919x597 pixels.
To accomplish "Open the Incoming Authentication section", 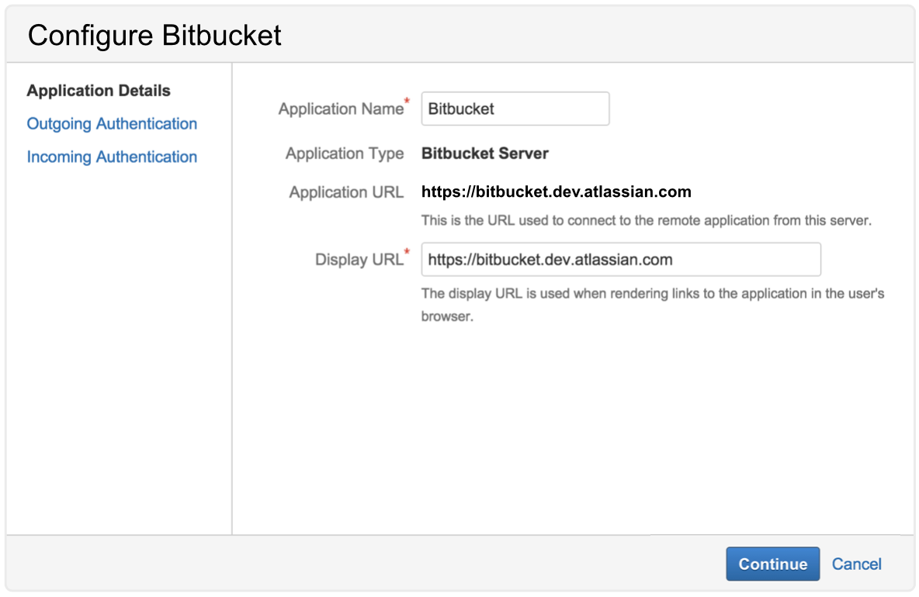I will pos(112,157).
